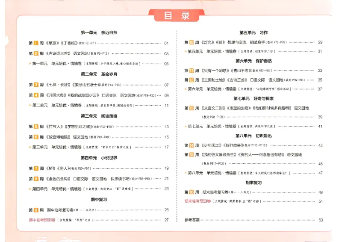This screenshot has width=342, height=242.
Task: Click the week 10 entry《灯光》《盼》
Action: click(x=254, y=42)
